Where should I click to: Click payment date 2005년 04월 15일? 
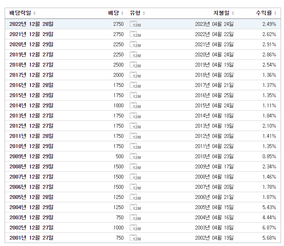pyautogui.click(x=214, y=207)
